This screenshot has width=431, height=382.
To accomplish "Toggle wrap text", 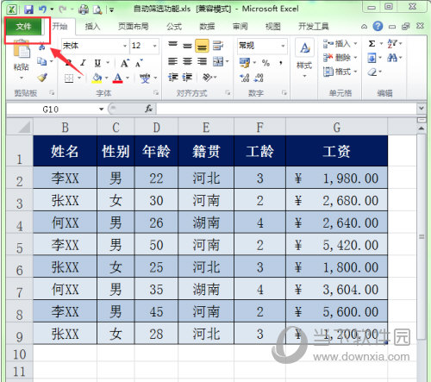I will pyautogui.click(x=218, y=46).
